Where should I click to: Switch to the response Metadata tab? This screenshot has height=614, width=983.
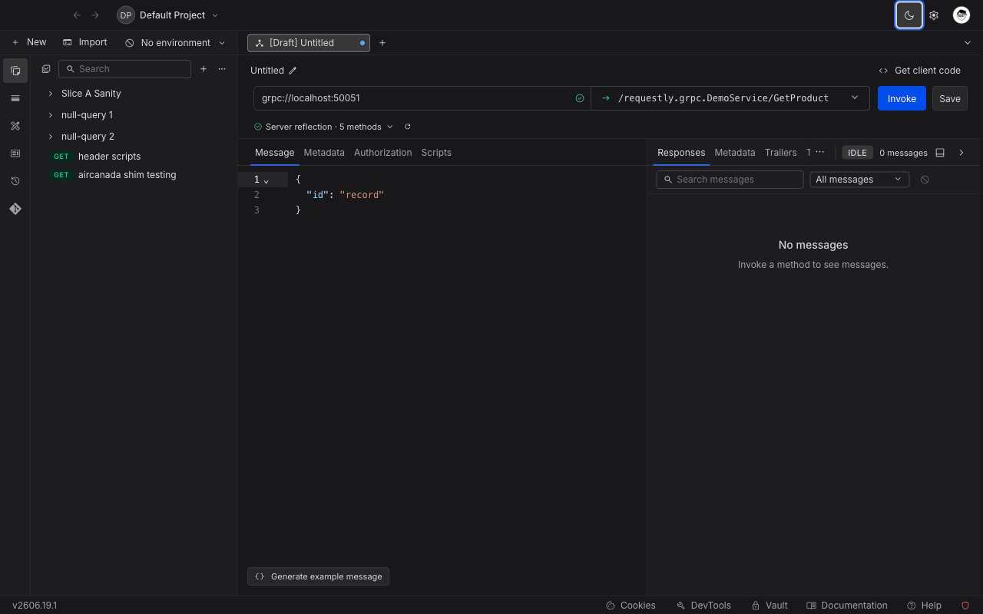(x=735, y=153)
